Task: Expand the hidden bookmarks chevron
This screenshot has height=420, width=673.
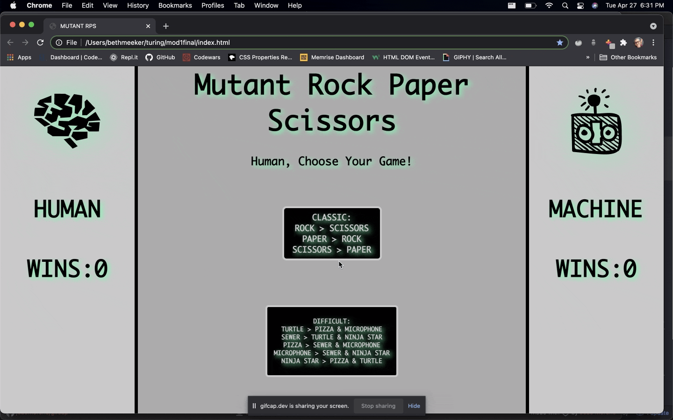Action: (588, 57)
